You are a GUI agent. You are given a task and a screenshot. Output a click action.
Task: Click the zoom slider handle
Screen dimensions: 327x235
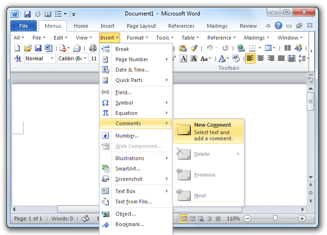276,218
